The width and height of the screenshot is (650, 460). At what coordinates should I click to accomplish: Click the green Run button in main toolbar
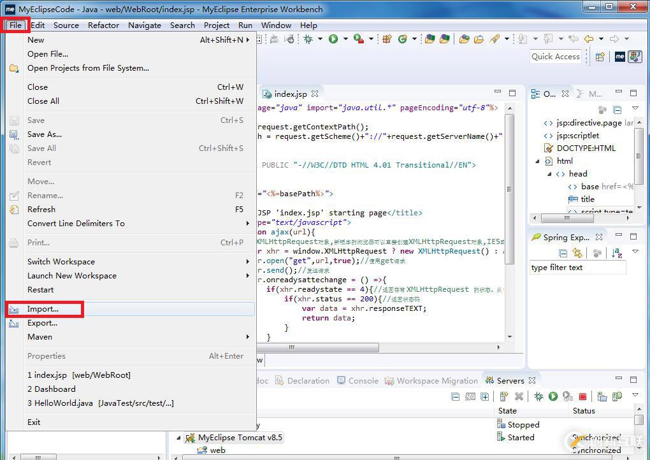pos(333,39)
